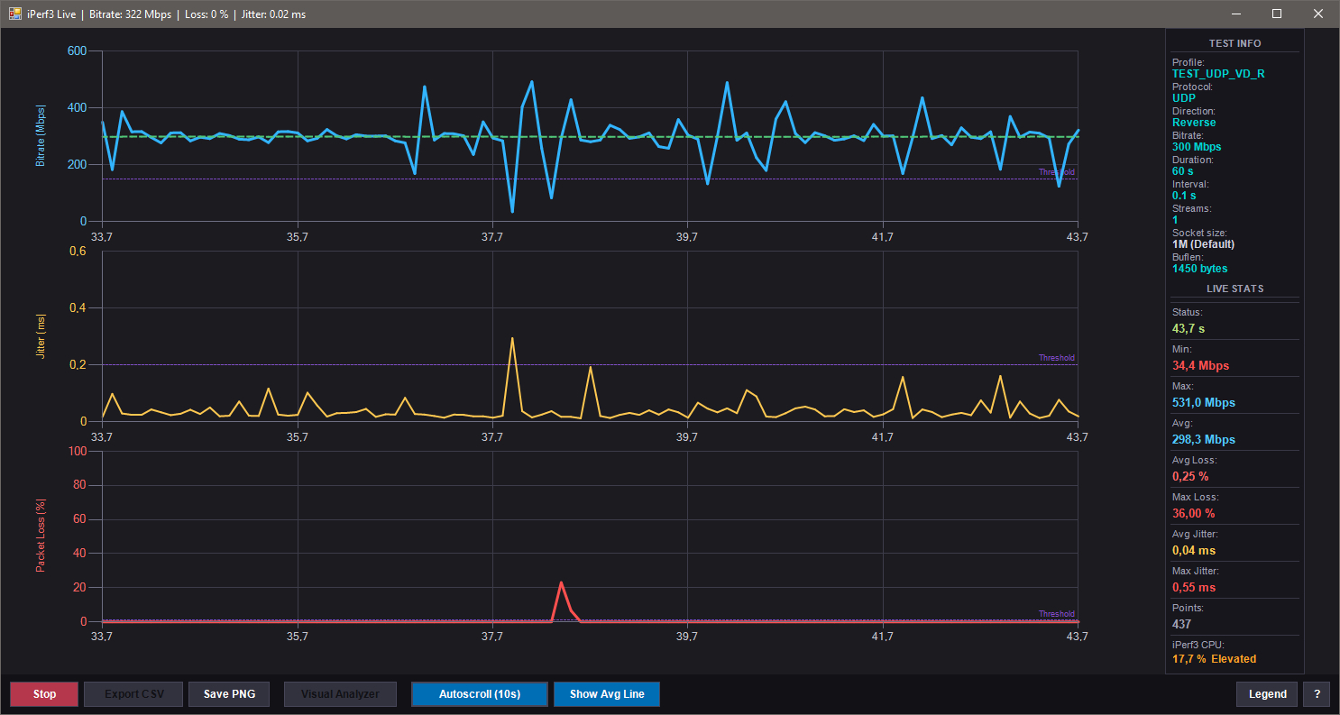The image size is (1340, 715).
Task: Click the Max Loss value 36,00 %
Action: pyautogui.click(x=1193, y=514)
